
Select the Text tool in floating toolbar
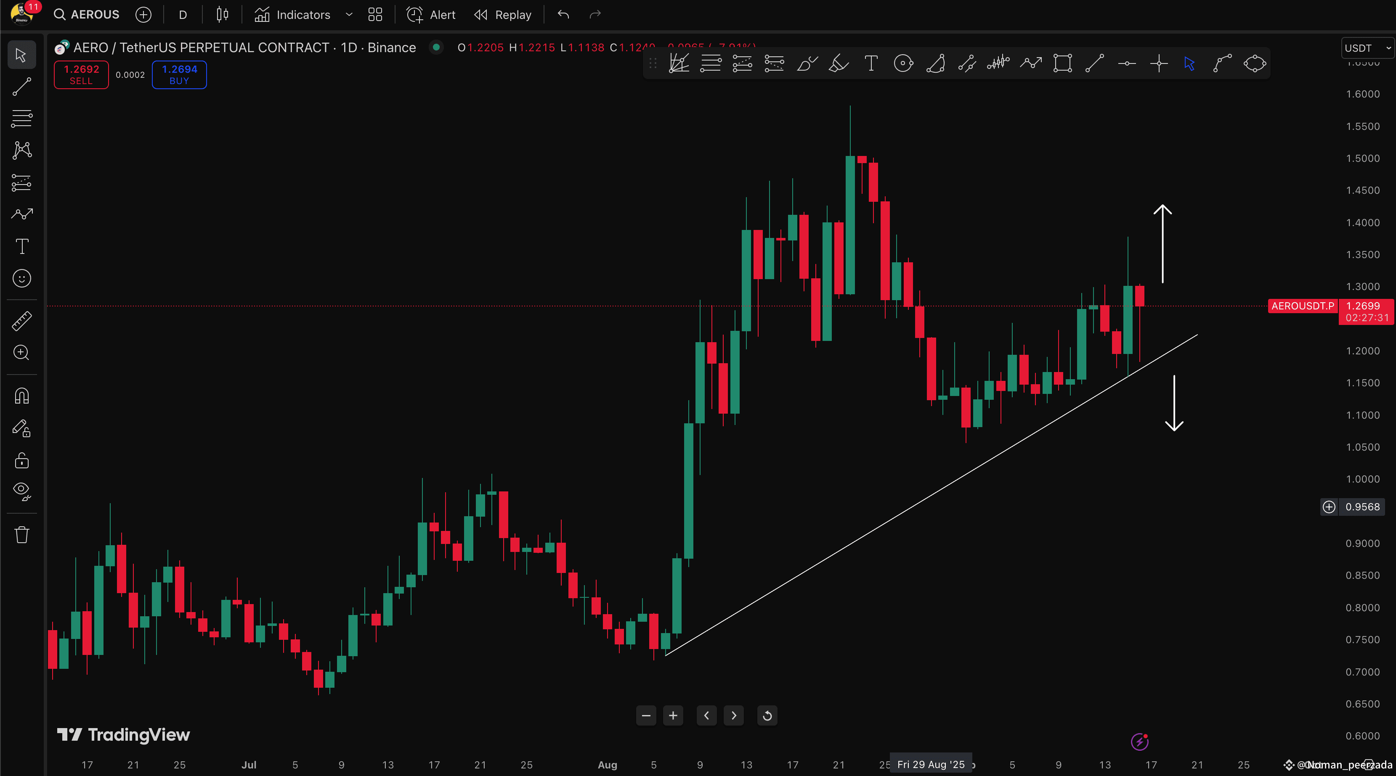(x=871, y=63)
